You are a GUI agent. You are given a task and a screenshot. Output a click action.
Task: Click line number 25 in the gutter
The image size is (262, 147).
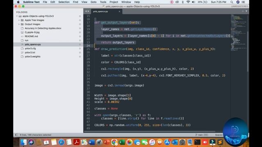88,49
